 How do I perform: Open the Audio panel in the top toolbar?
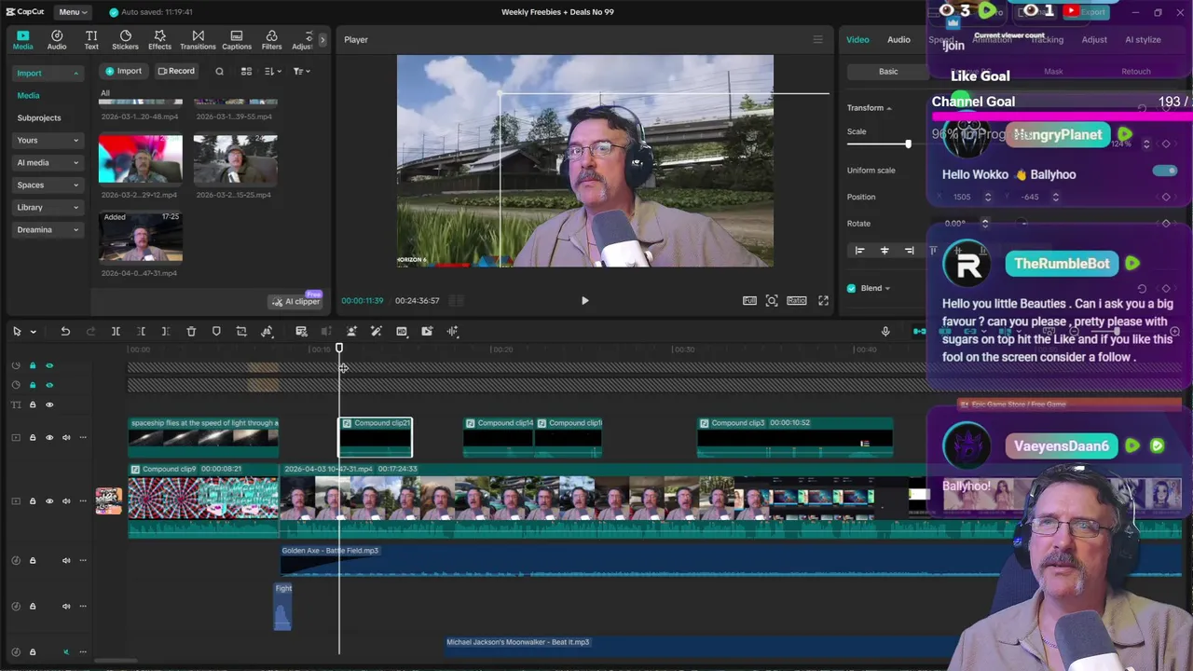[x=57, y=40]
